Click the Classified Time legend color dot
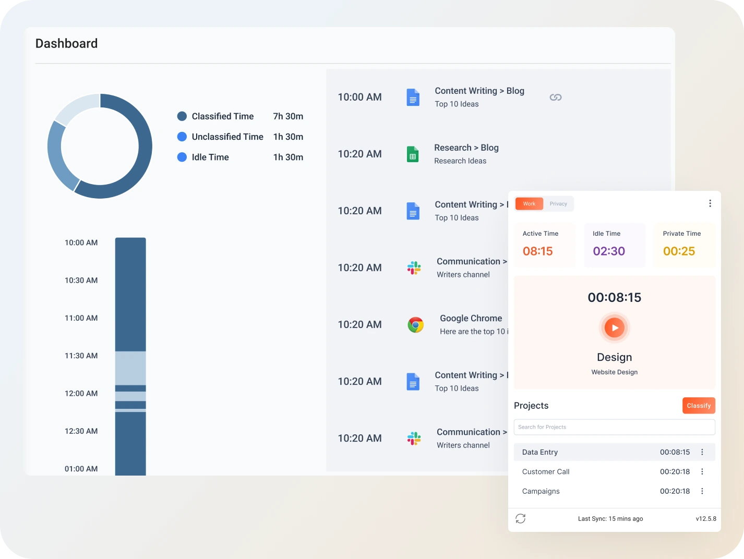This screenshot has height=559, width=744. point(182,116)
